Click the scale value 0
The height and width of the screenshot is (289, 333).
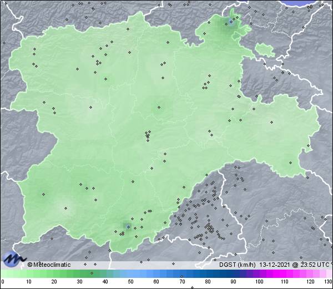3,282
